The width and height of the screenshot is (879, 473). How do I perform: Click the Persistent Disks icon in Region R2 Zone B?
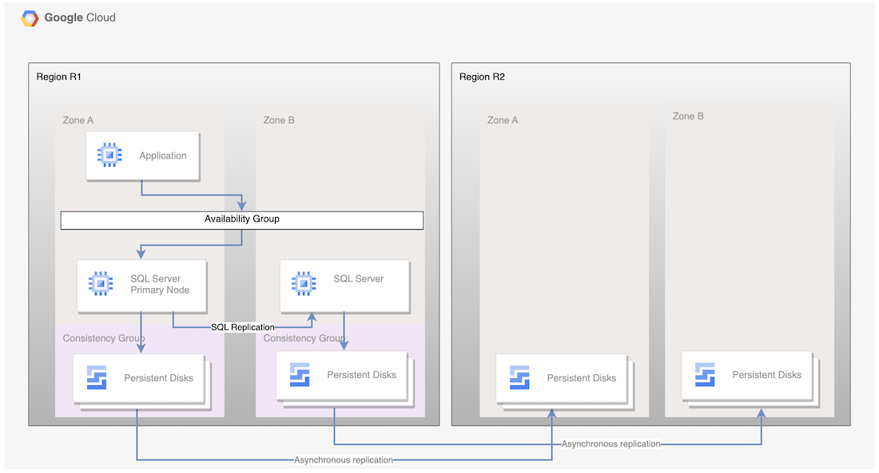[x=704, y=373]
